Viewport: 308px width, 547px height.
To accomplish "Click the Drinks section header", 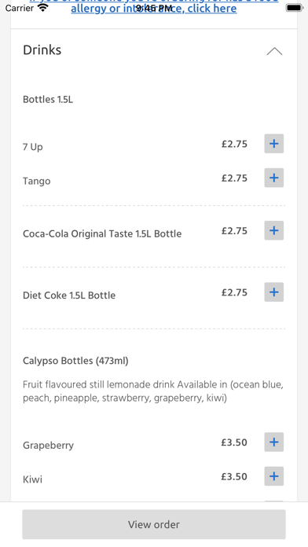I will tap(154, 50).
